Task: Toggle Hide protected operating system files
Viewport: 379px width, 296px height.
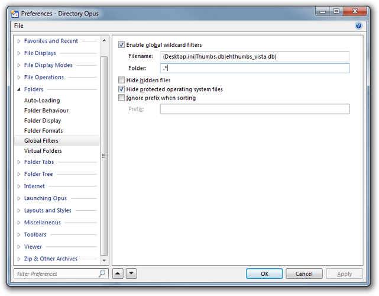Action: click(x=121, y=89)
